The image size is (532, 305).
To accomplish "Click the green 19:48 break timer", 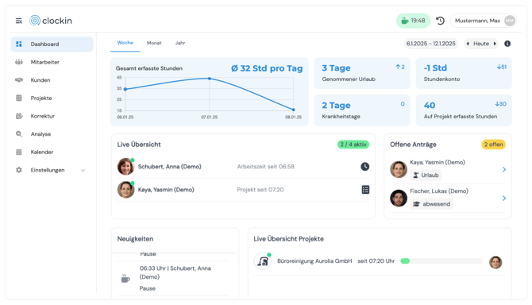I will click(x=413, y=21).
